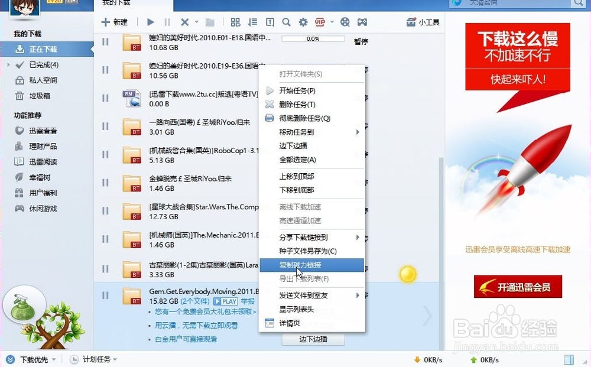Open the Settings gear icon
The image size is (591, 367).
(x=303, y=22)
